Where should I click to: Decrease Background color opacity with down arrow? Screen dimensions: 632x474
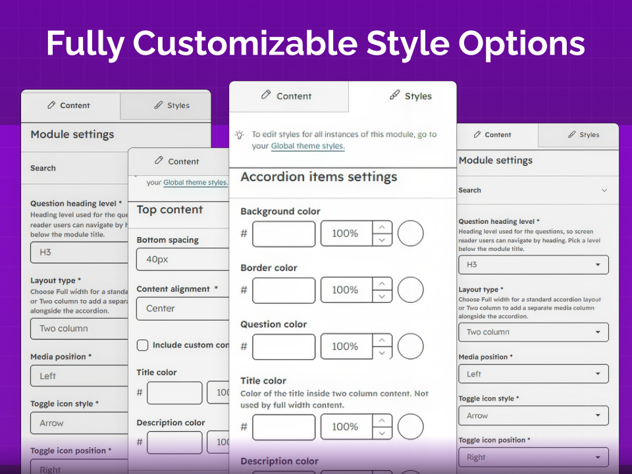(x=382, y=240)
